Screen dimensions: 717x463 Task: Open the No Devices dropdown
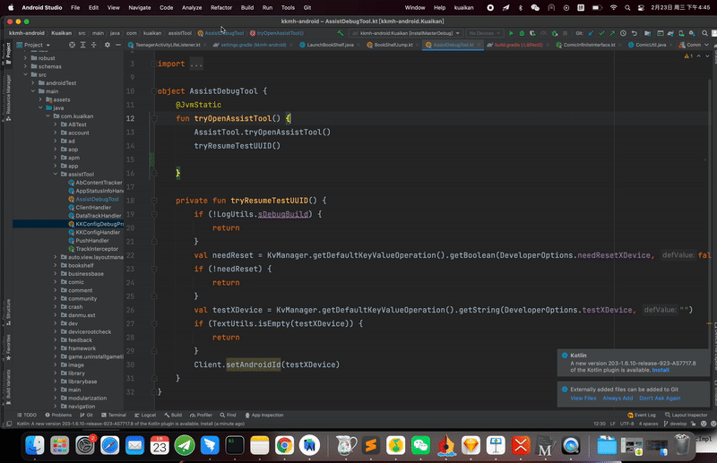484,33
